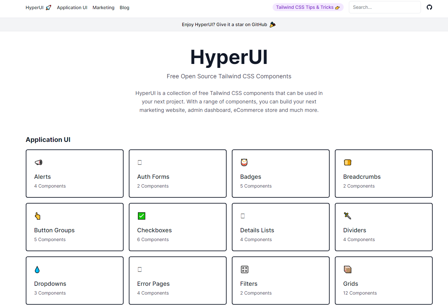Open the Error Pages card title
This screenshot has width=448, height=306.
[x=154, y=284]
